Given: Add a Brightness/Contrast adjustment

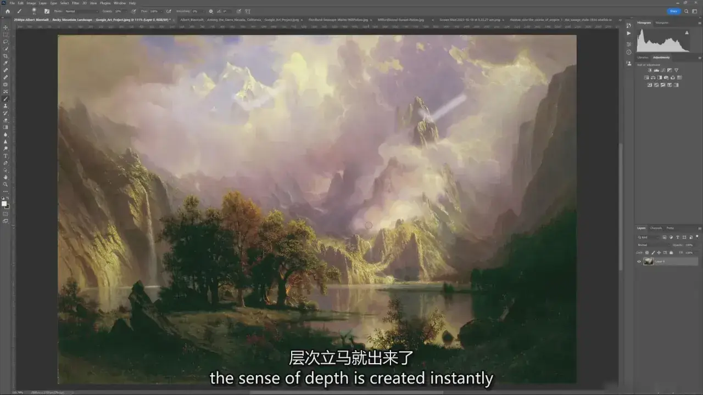Looking at the screenshot, I should (x=650, y=70).
